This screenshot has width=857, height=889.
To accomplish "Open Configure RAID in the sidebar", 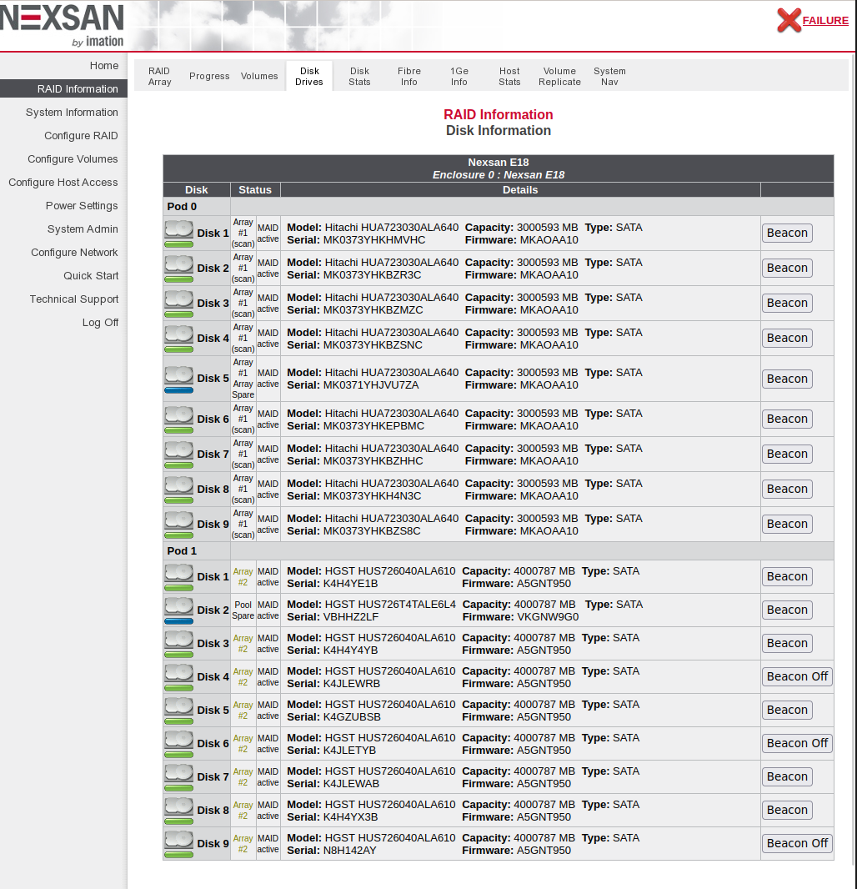I will click(81, 135).
